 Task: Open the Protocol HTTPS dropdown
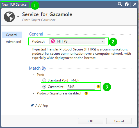point(77,41)
